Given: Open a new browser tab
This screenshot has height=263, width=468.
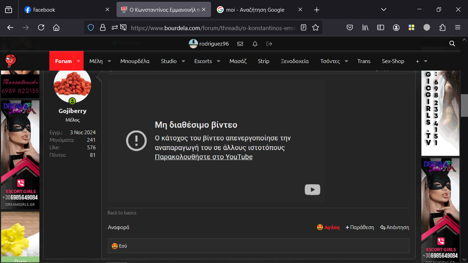Looking at the screenshot, I should click(x=317, y=10).
